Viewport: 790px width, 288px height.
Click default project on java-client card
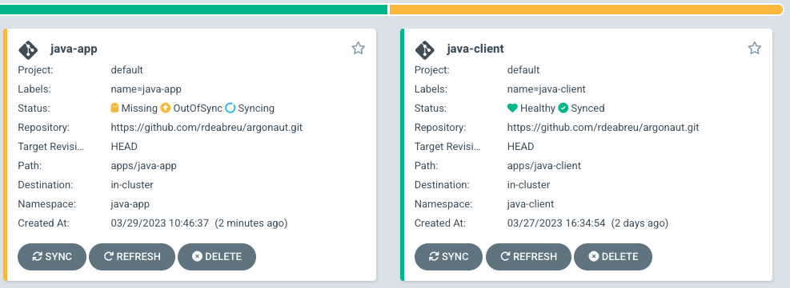coord(523,69)
